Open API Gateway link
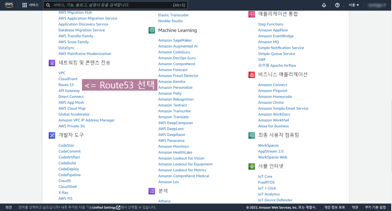The height and width of the screenshot is (211, 392). [69, 91]
